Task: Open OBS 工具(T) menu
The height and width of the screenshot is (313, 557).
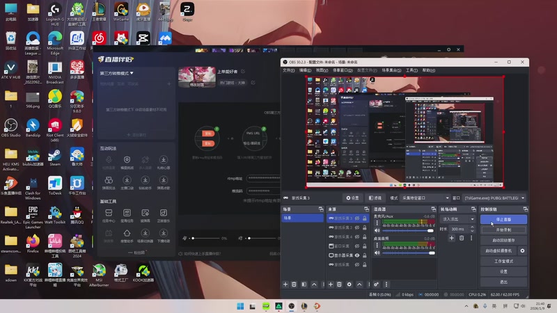Action: pyautogui.click(x=411, y=70)
